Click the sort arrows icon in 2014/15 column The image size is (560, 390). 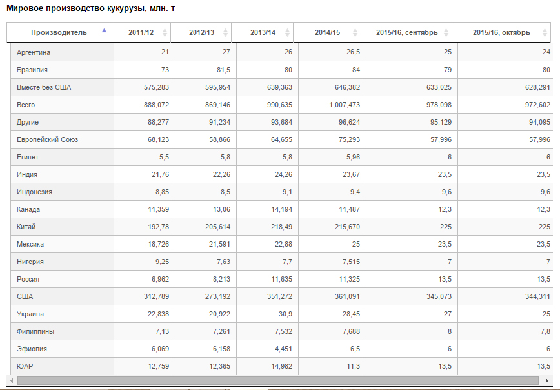[x=352, y=32]
